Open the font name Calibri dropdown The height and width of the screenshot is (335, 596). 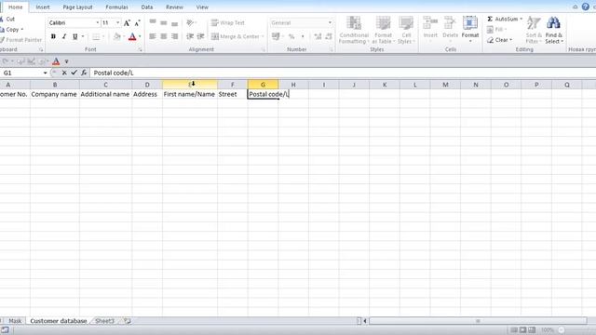coord(97,22)
